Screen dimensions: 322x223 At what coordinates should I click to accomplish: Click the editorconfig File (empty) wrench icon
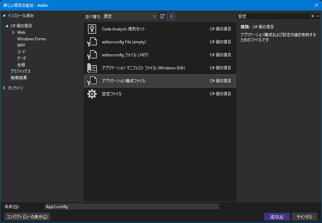coord(92,42)
